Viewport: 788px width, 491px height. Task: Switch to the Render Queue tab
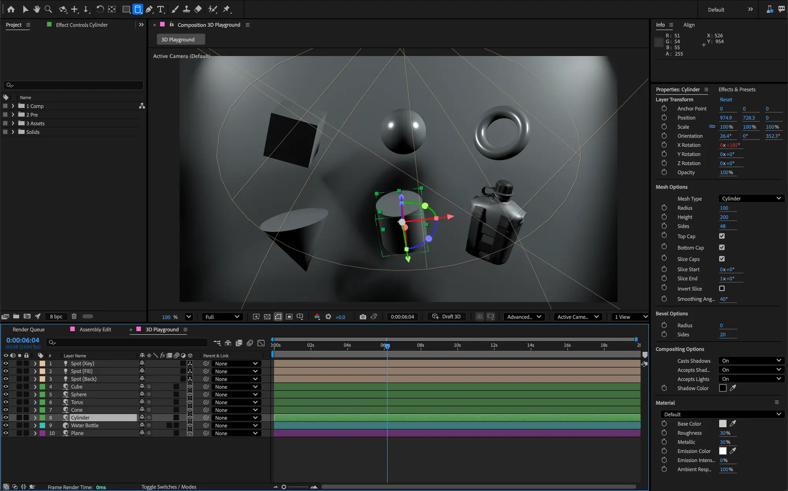click(28, 329)
